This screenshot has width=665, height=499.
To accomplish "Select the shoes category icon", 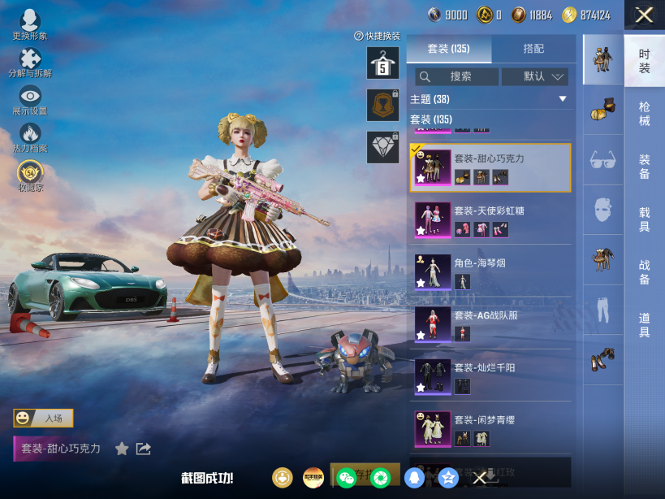I will (602, 359).
